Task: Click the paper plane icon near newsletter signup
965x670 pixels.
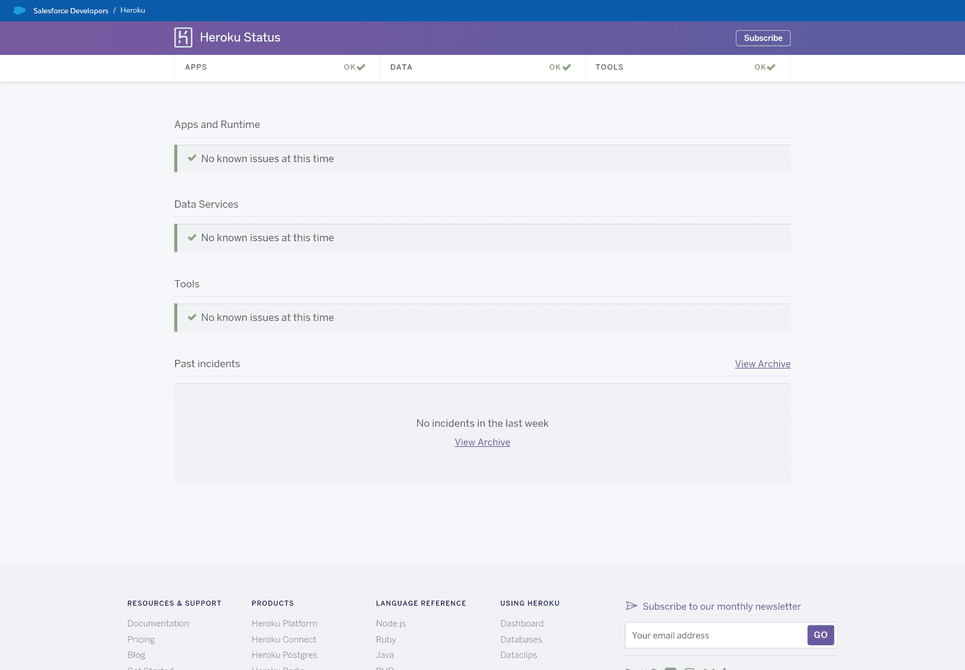Action: 630,606
